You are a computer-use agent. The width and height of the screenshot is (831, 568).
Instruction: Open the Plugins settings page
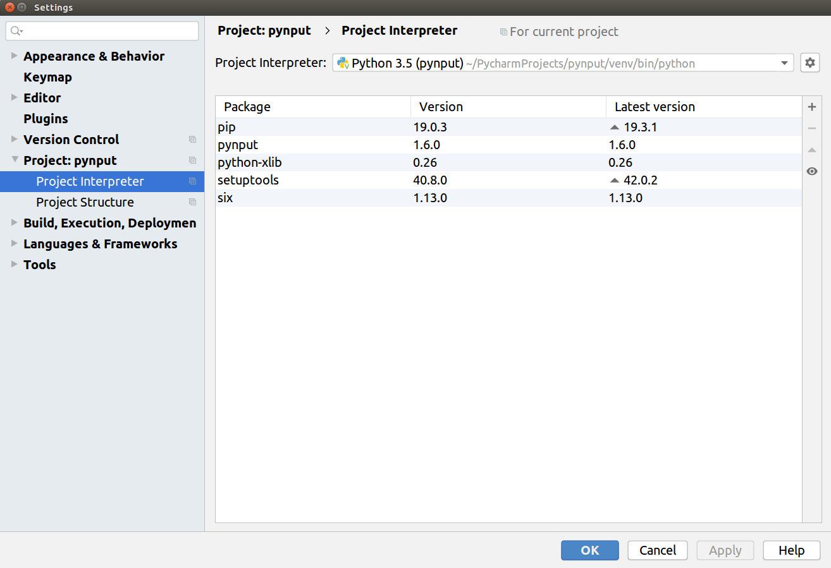[46, 119]
